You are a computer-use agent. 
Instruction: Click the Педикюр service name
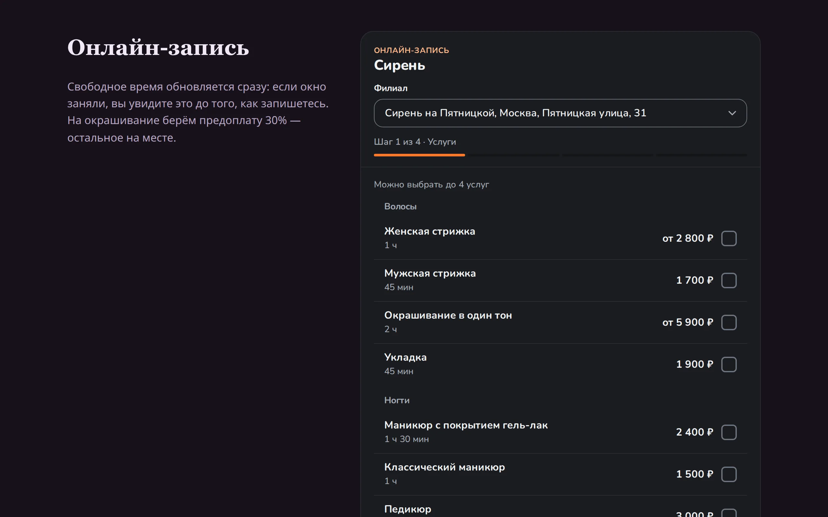[x=408, y=510]
